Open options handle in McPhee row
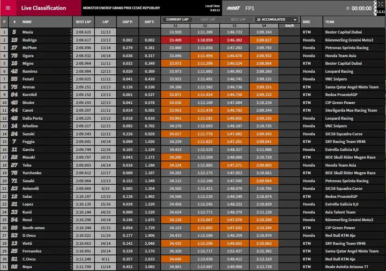The height and width of the screenshot is (271, 386). point(71,48)
